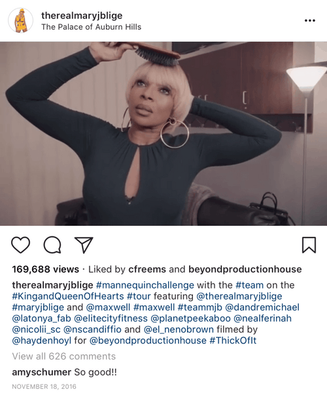
Task: Open beyondproductionhouse in Liked by line
Action: [245, 269]
